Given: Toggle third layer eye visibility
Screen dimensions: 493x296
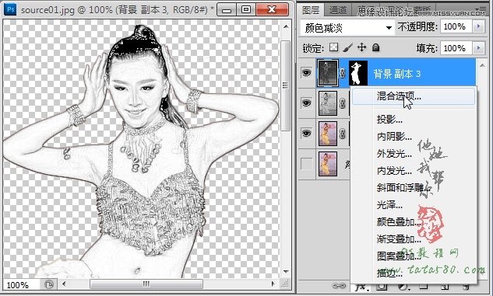Looking at the screenshot, I should click(x=307, y=134).
